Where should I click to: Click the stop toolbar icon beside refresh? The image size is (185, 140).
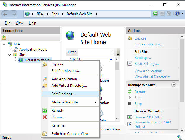coord(162,14)
